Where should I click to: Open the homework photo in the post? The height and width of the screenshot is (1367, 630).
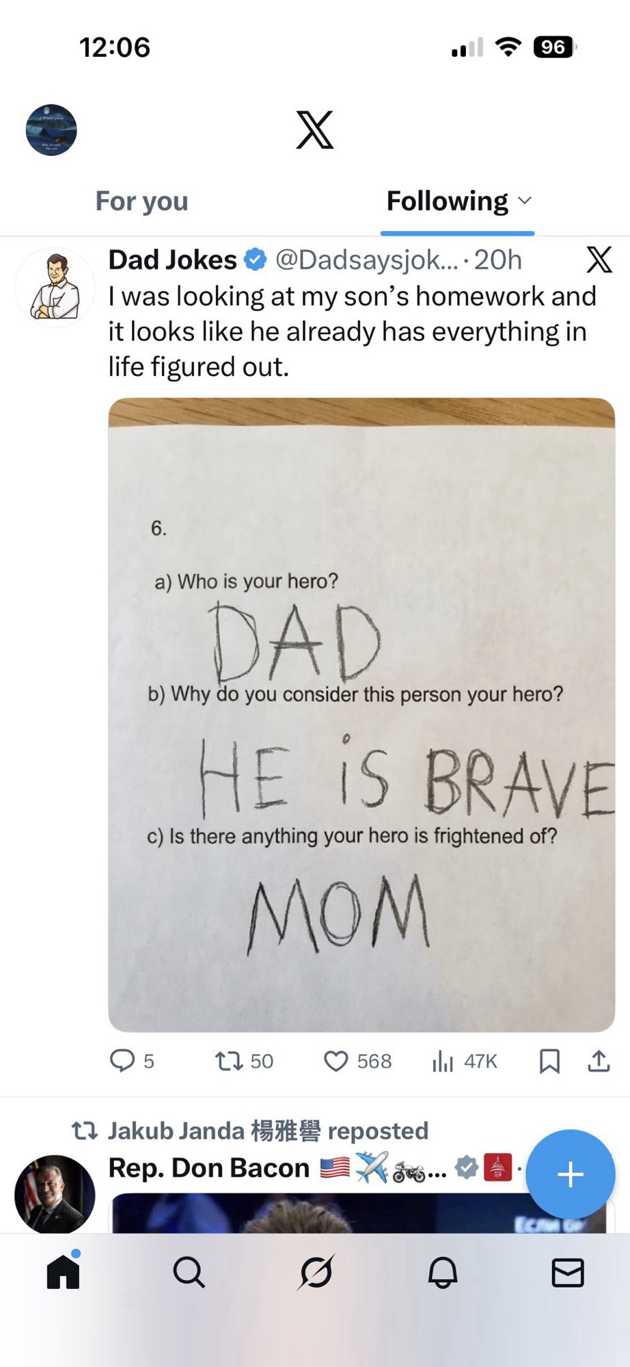click(361, 714)
